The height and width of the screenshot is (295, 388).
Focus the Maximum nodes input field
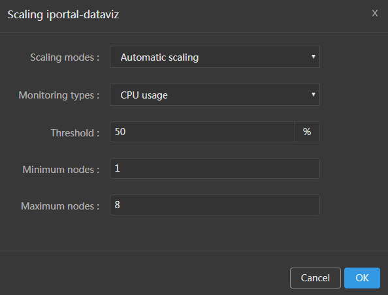[215, 205]
